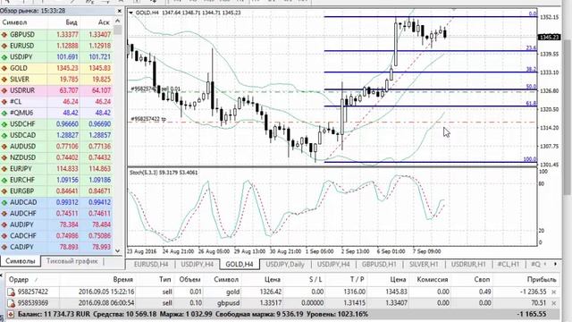Select the GOLD,H4 chart tab
572x322 pixels.
pos(240,264)
